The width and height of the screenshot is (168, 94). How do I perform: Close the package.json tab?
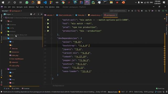click(116, 15)
